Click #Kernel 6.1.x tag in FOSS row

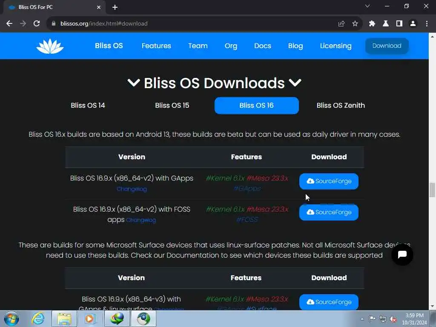coord(225,209)
